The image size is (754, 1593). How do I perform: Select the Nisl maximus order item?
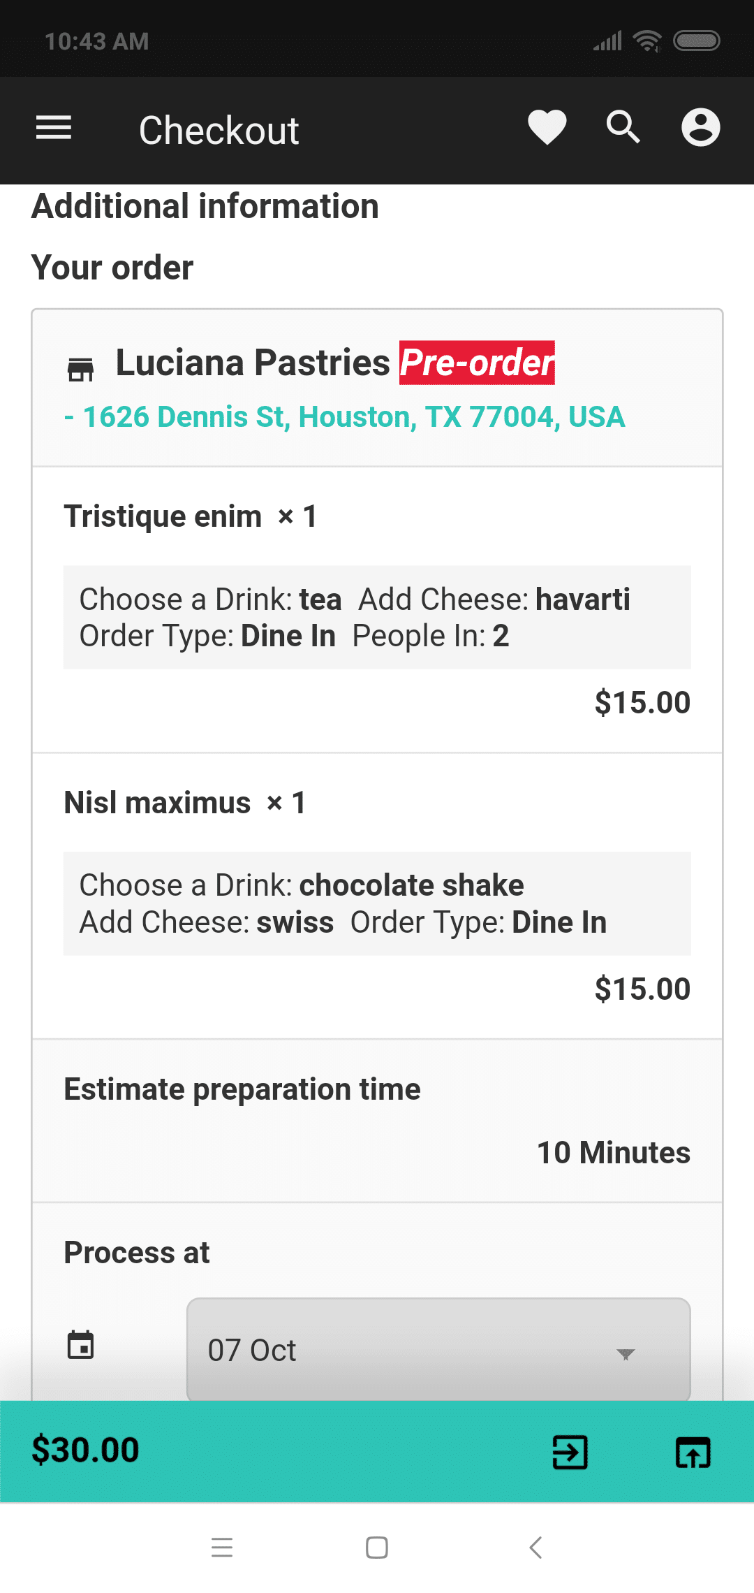[x=158, y=803]
